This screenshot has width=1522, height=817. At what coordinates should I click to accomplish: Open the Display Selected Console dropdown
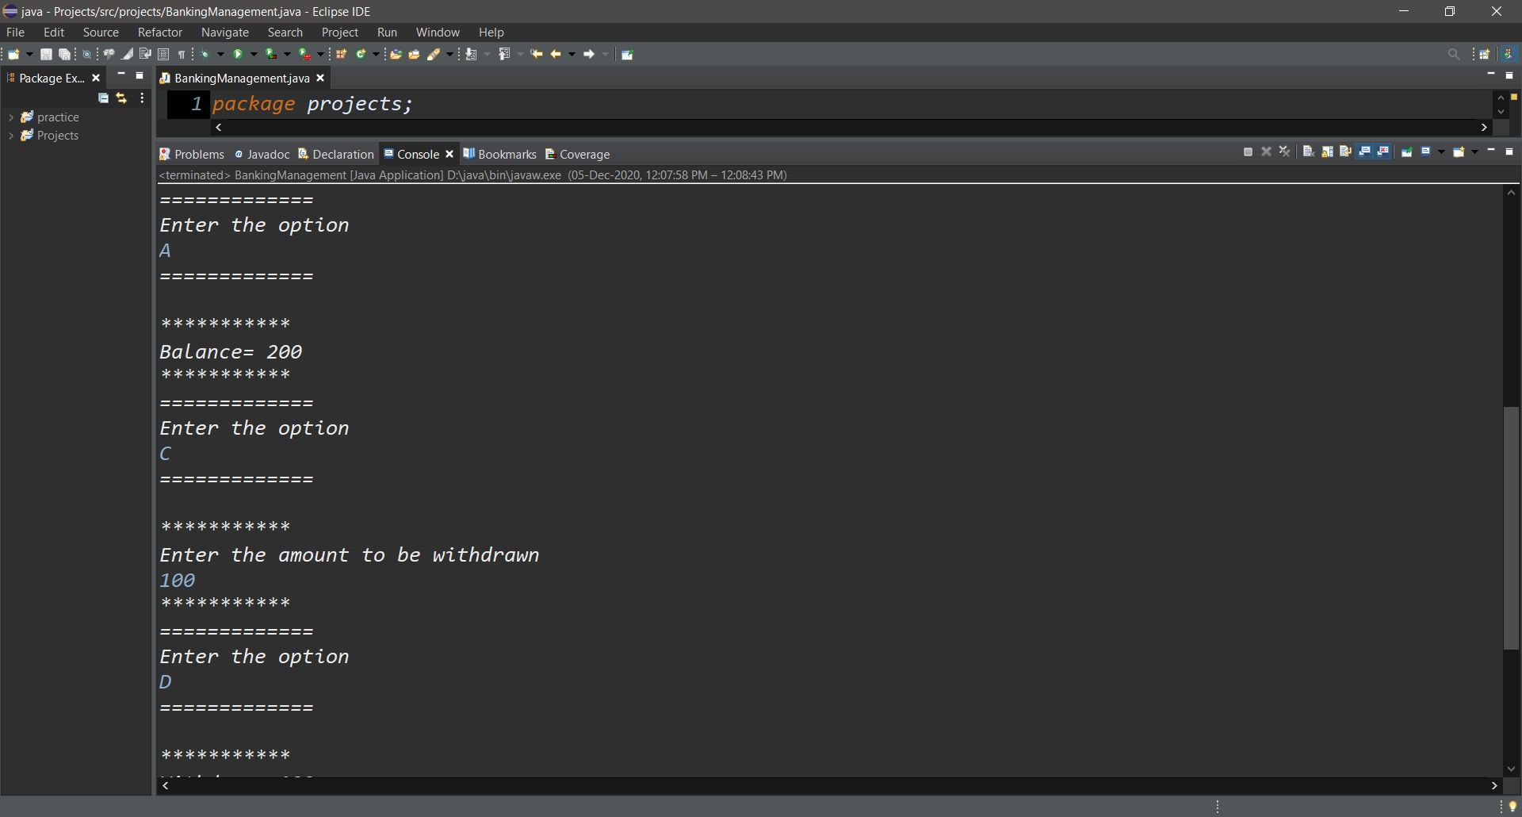(1441, 152)
